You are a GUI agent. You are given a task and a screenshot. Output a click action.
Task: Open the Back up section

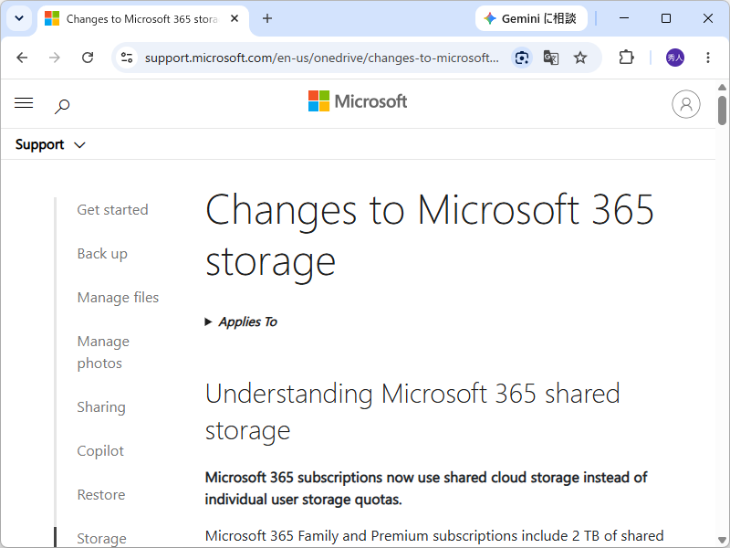point(102,254)
